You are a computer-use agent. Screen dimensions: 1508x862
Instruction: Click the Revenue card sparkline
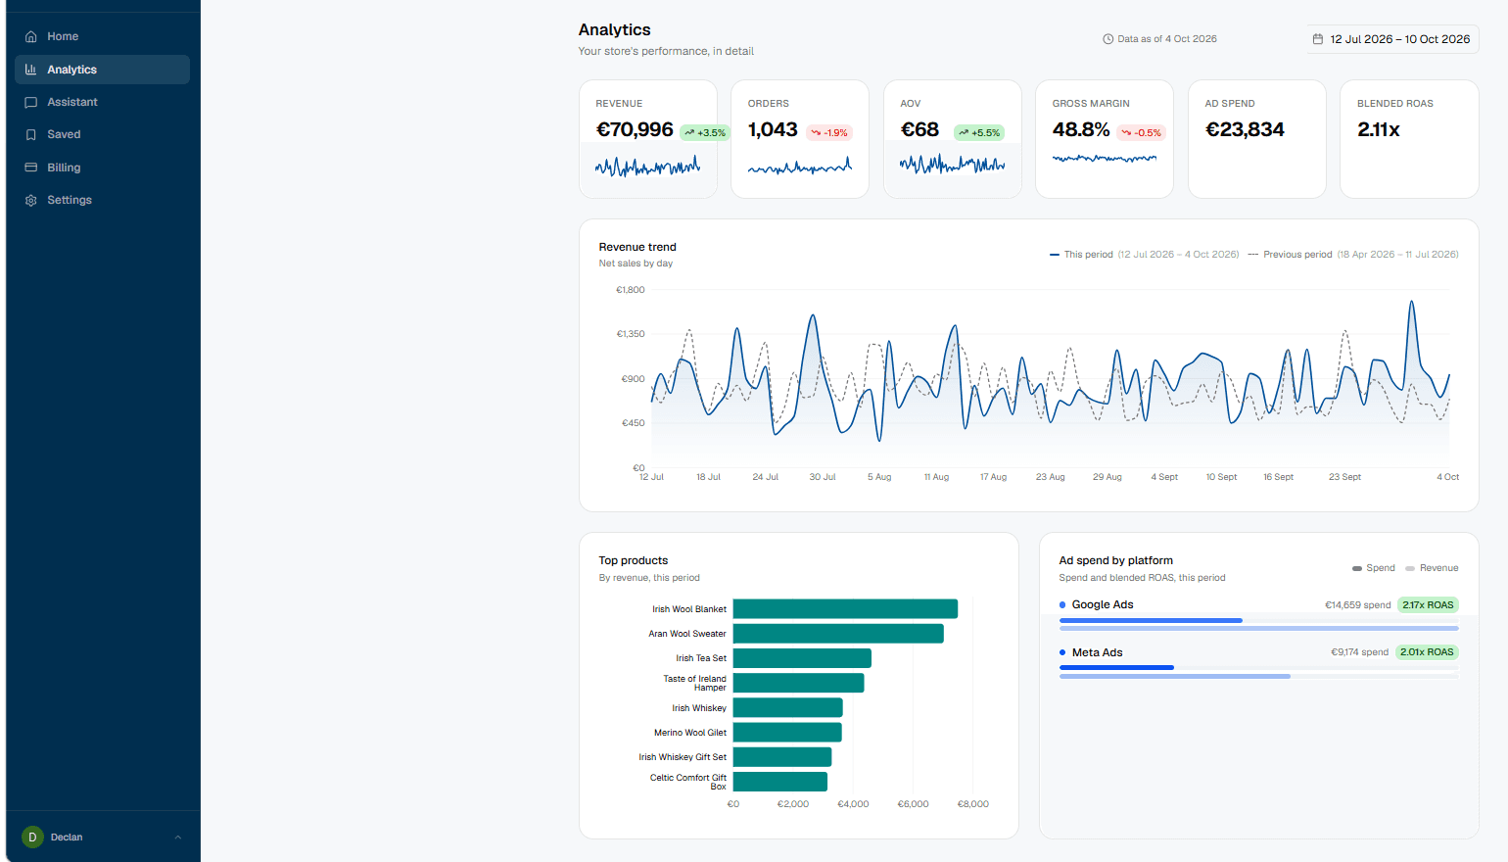coord(647,167)
